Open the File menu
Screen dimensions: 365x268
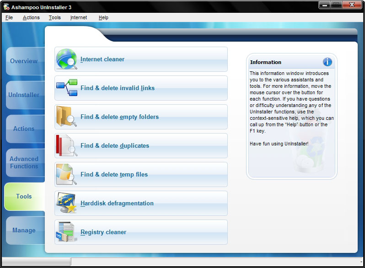pyautogui.click(x=9, y=17)
